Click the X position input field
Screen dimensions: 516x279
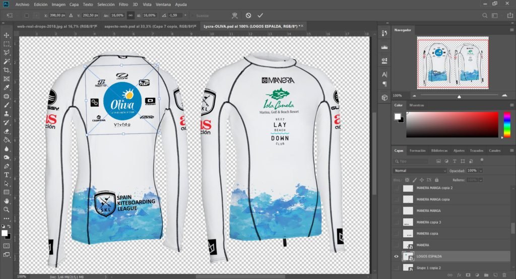click(56, 16)
